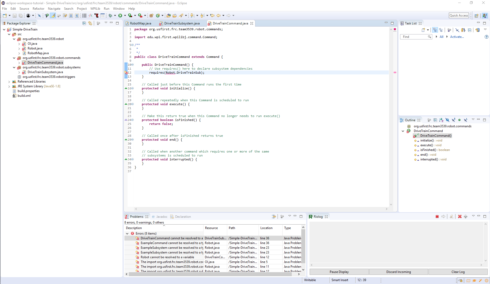The image size is (490, 284).
Task: Run the program with green Run button
Action: click(x=121, y=15)
